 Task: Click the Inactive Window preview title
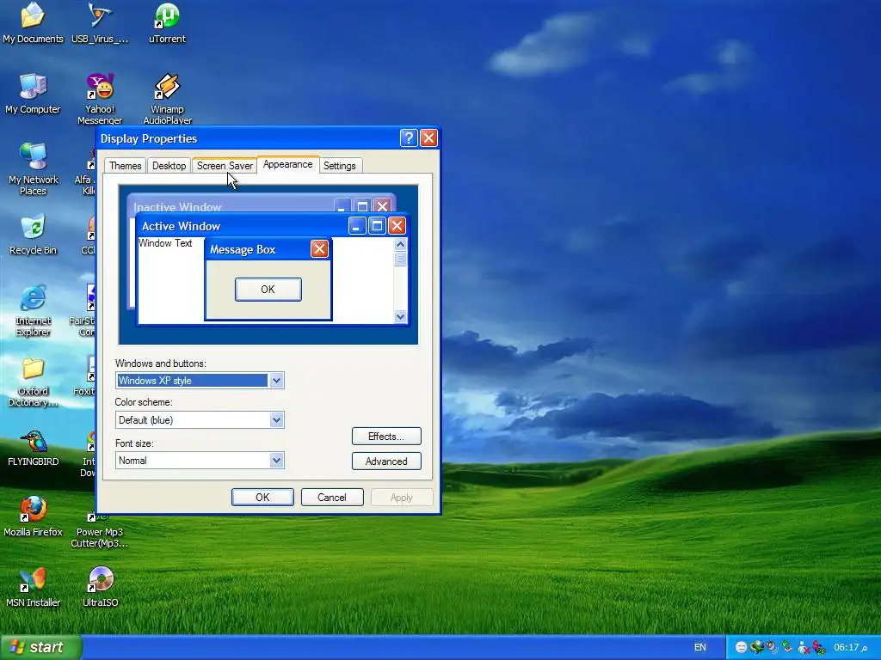coord(177,207)
